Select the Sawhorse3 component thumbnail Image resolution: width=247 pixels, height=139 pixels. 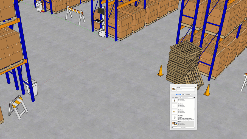pos(174,112)
